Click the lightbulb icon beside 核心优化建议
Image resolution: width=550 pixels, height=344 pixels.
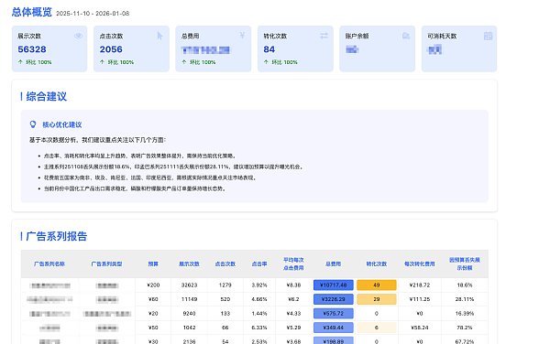pos(33,124)
